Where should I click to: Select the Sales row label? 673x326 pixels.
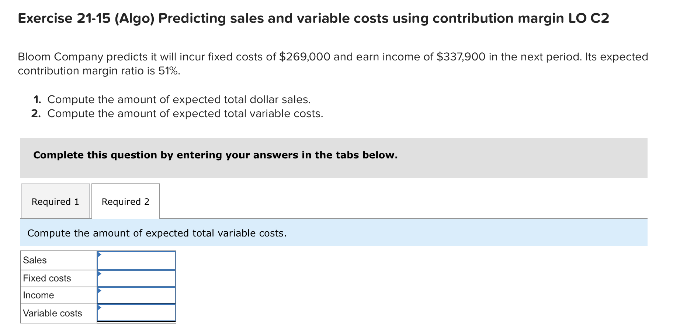click(x=35, y=260)
